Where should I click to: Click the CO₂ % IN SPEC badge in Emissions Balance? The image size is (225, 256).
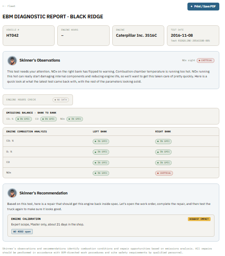click(x=24, y=119)
